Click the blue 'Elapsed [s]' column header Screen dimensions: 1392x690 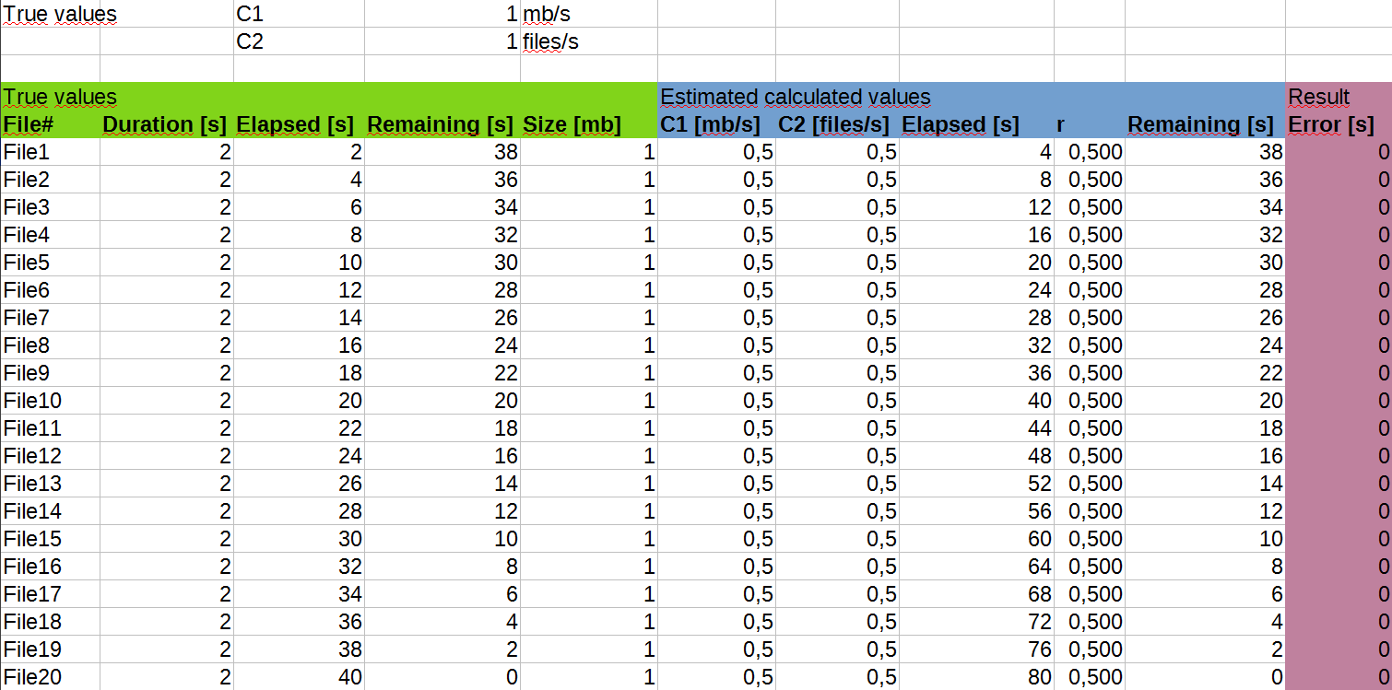point(976,124)
